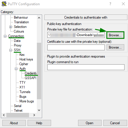
Task: Select the SSH category
Action: tap(17, 50)
